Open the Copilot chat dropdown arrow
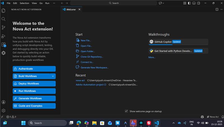 pos(163,3)
